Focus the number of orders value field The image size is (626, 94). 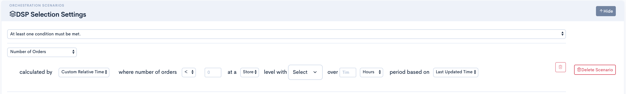click(213, 72)
